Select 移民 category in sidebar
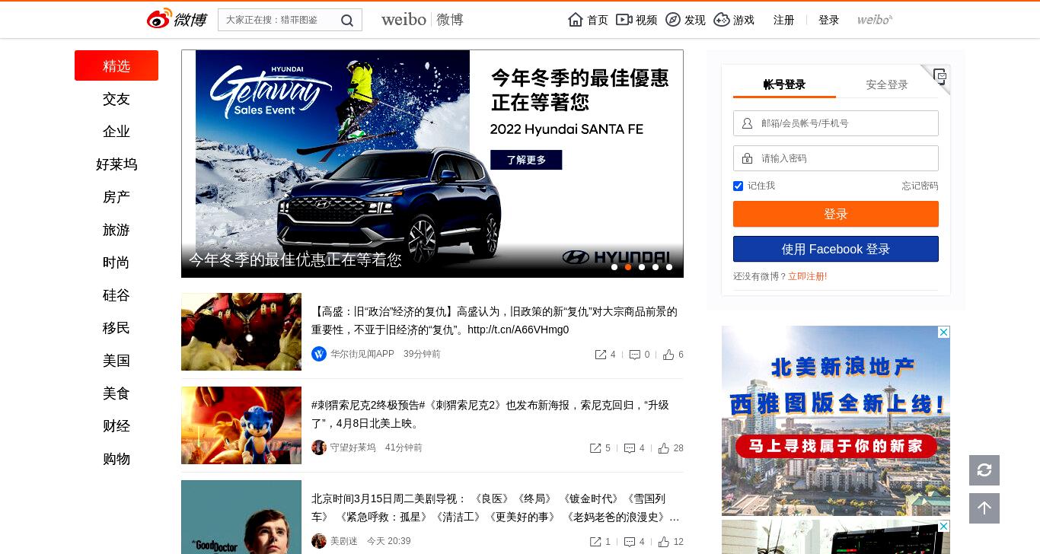 116,328
